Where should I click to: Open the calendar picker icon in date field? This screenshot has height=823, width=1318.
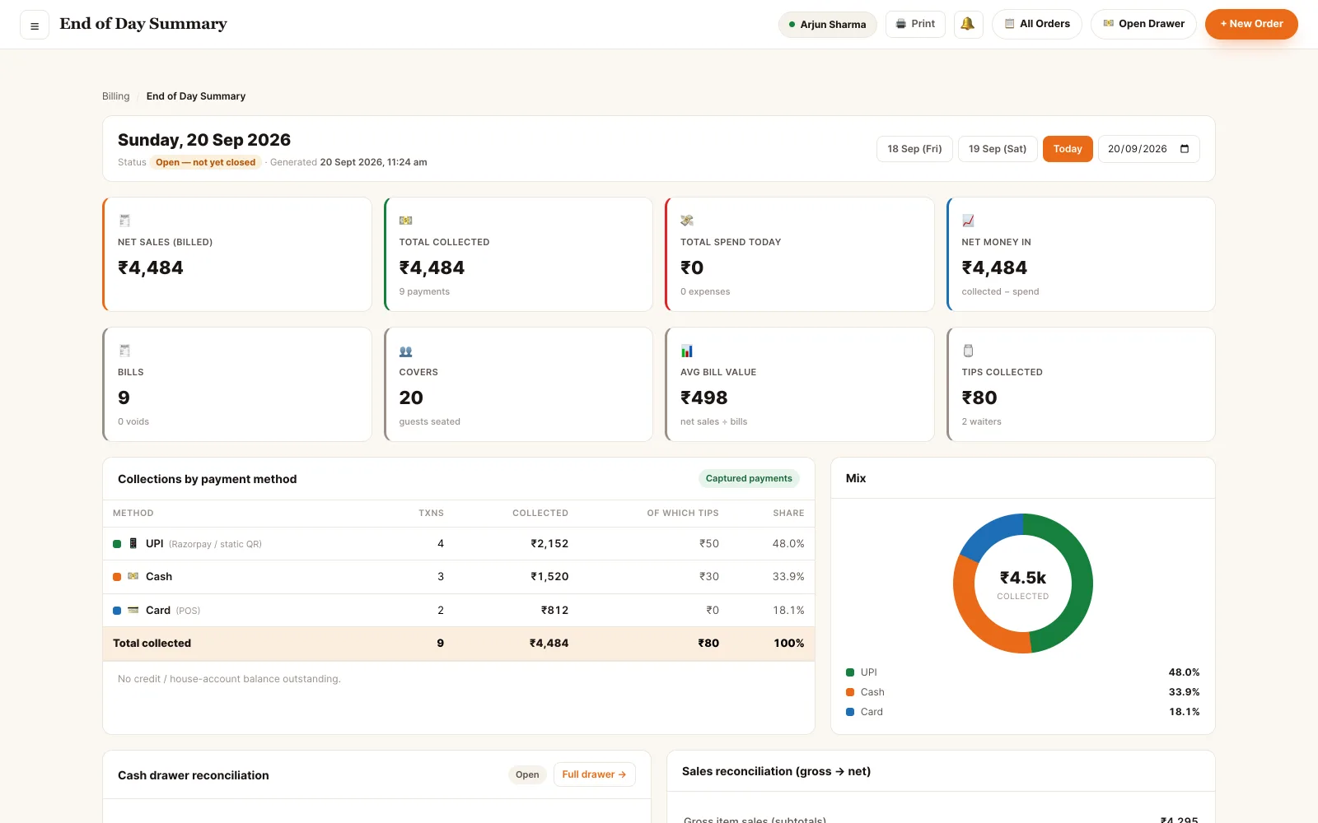[1185, 149]
